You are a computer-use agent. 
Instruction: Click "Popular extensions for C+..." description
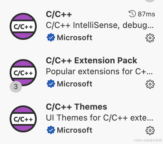pyautogui.click(x=99, y=72)
